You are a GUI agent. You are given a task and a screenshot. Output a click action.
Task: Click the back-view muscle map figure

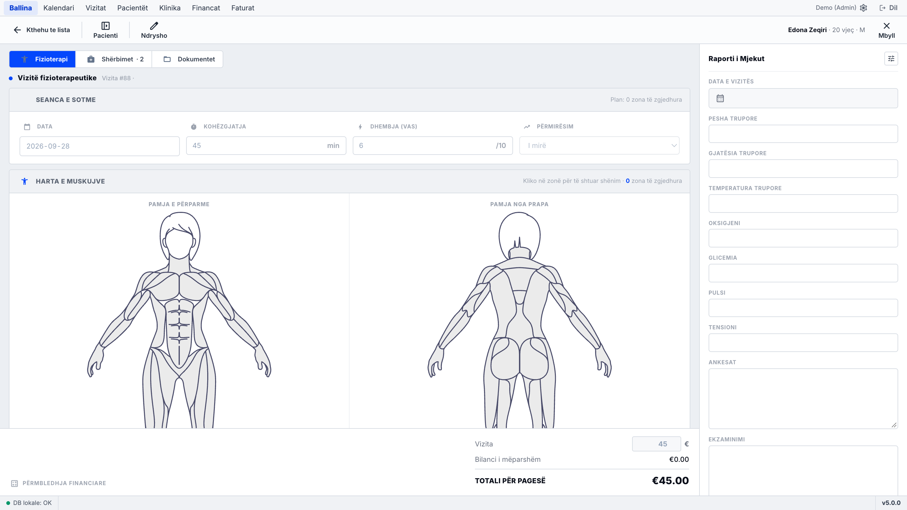coord(519,320)
